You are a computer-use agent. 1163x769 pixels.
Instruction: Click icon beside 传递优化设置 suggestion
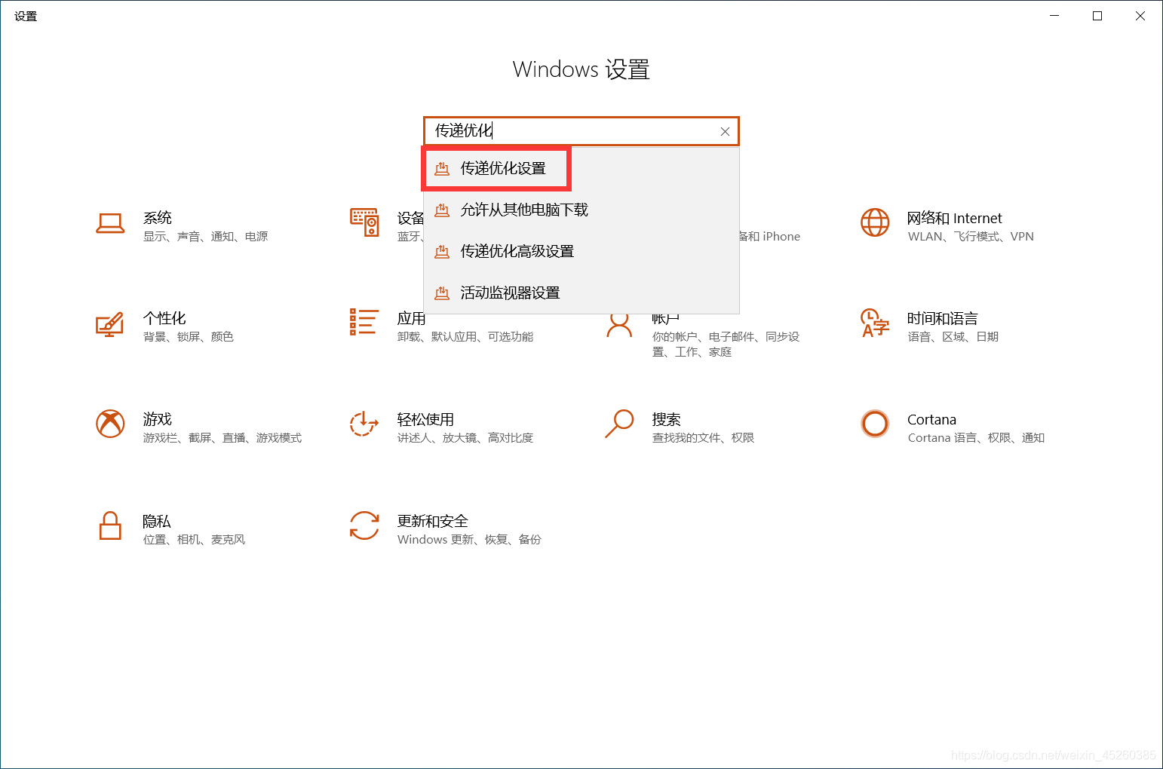point(442,169)
